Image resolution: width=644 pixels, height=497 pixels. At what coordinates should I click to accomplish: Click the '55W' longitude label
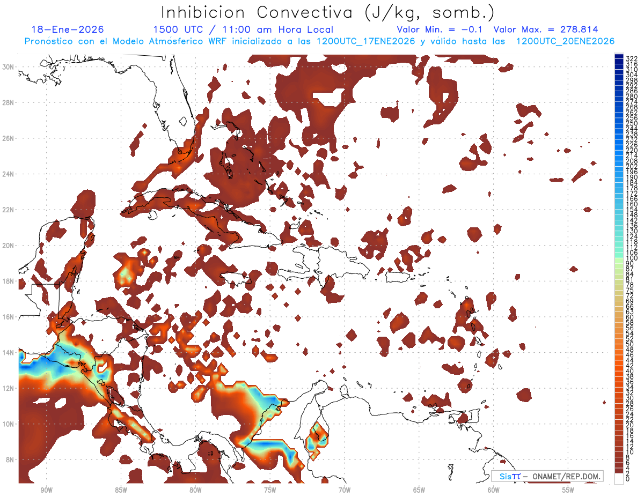click(568, 490)
